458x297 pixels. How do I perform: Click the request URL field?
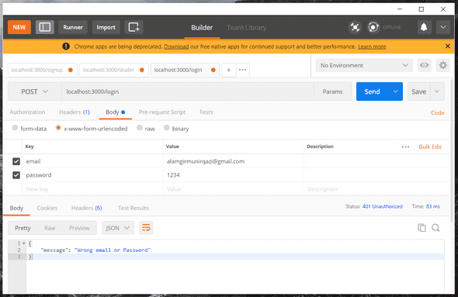click(188, 92)
